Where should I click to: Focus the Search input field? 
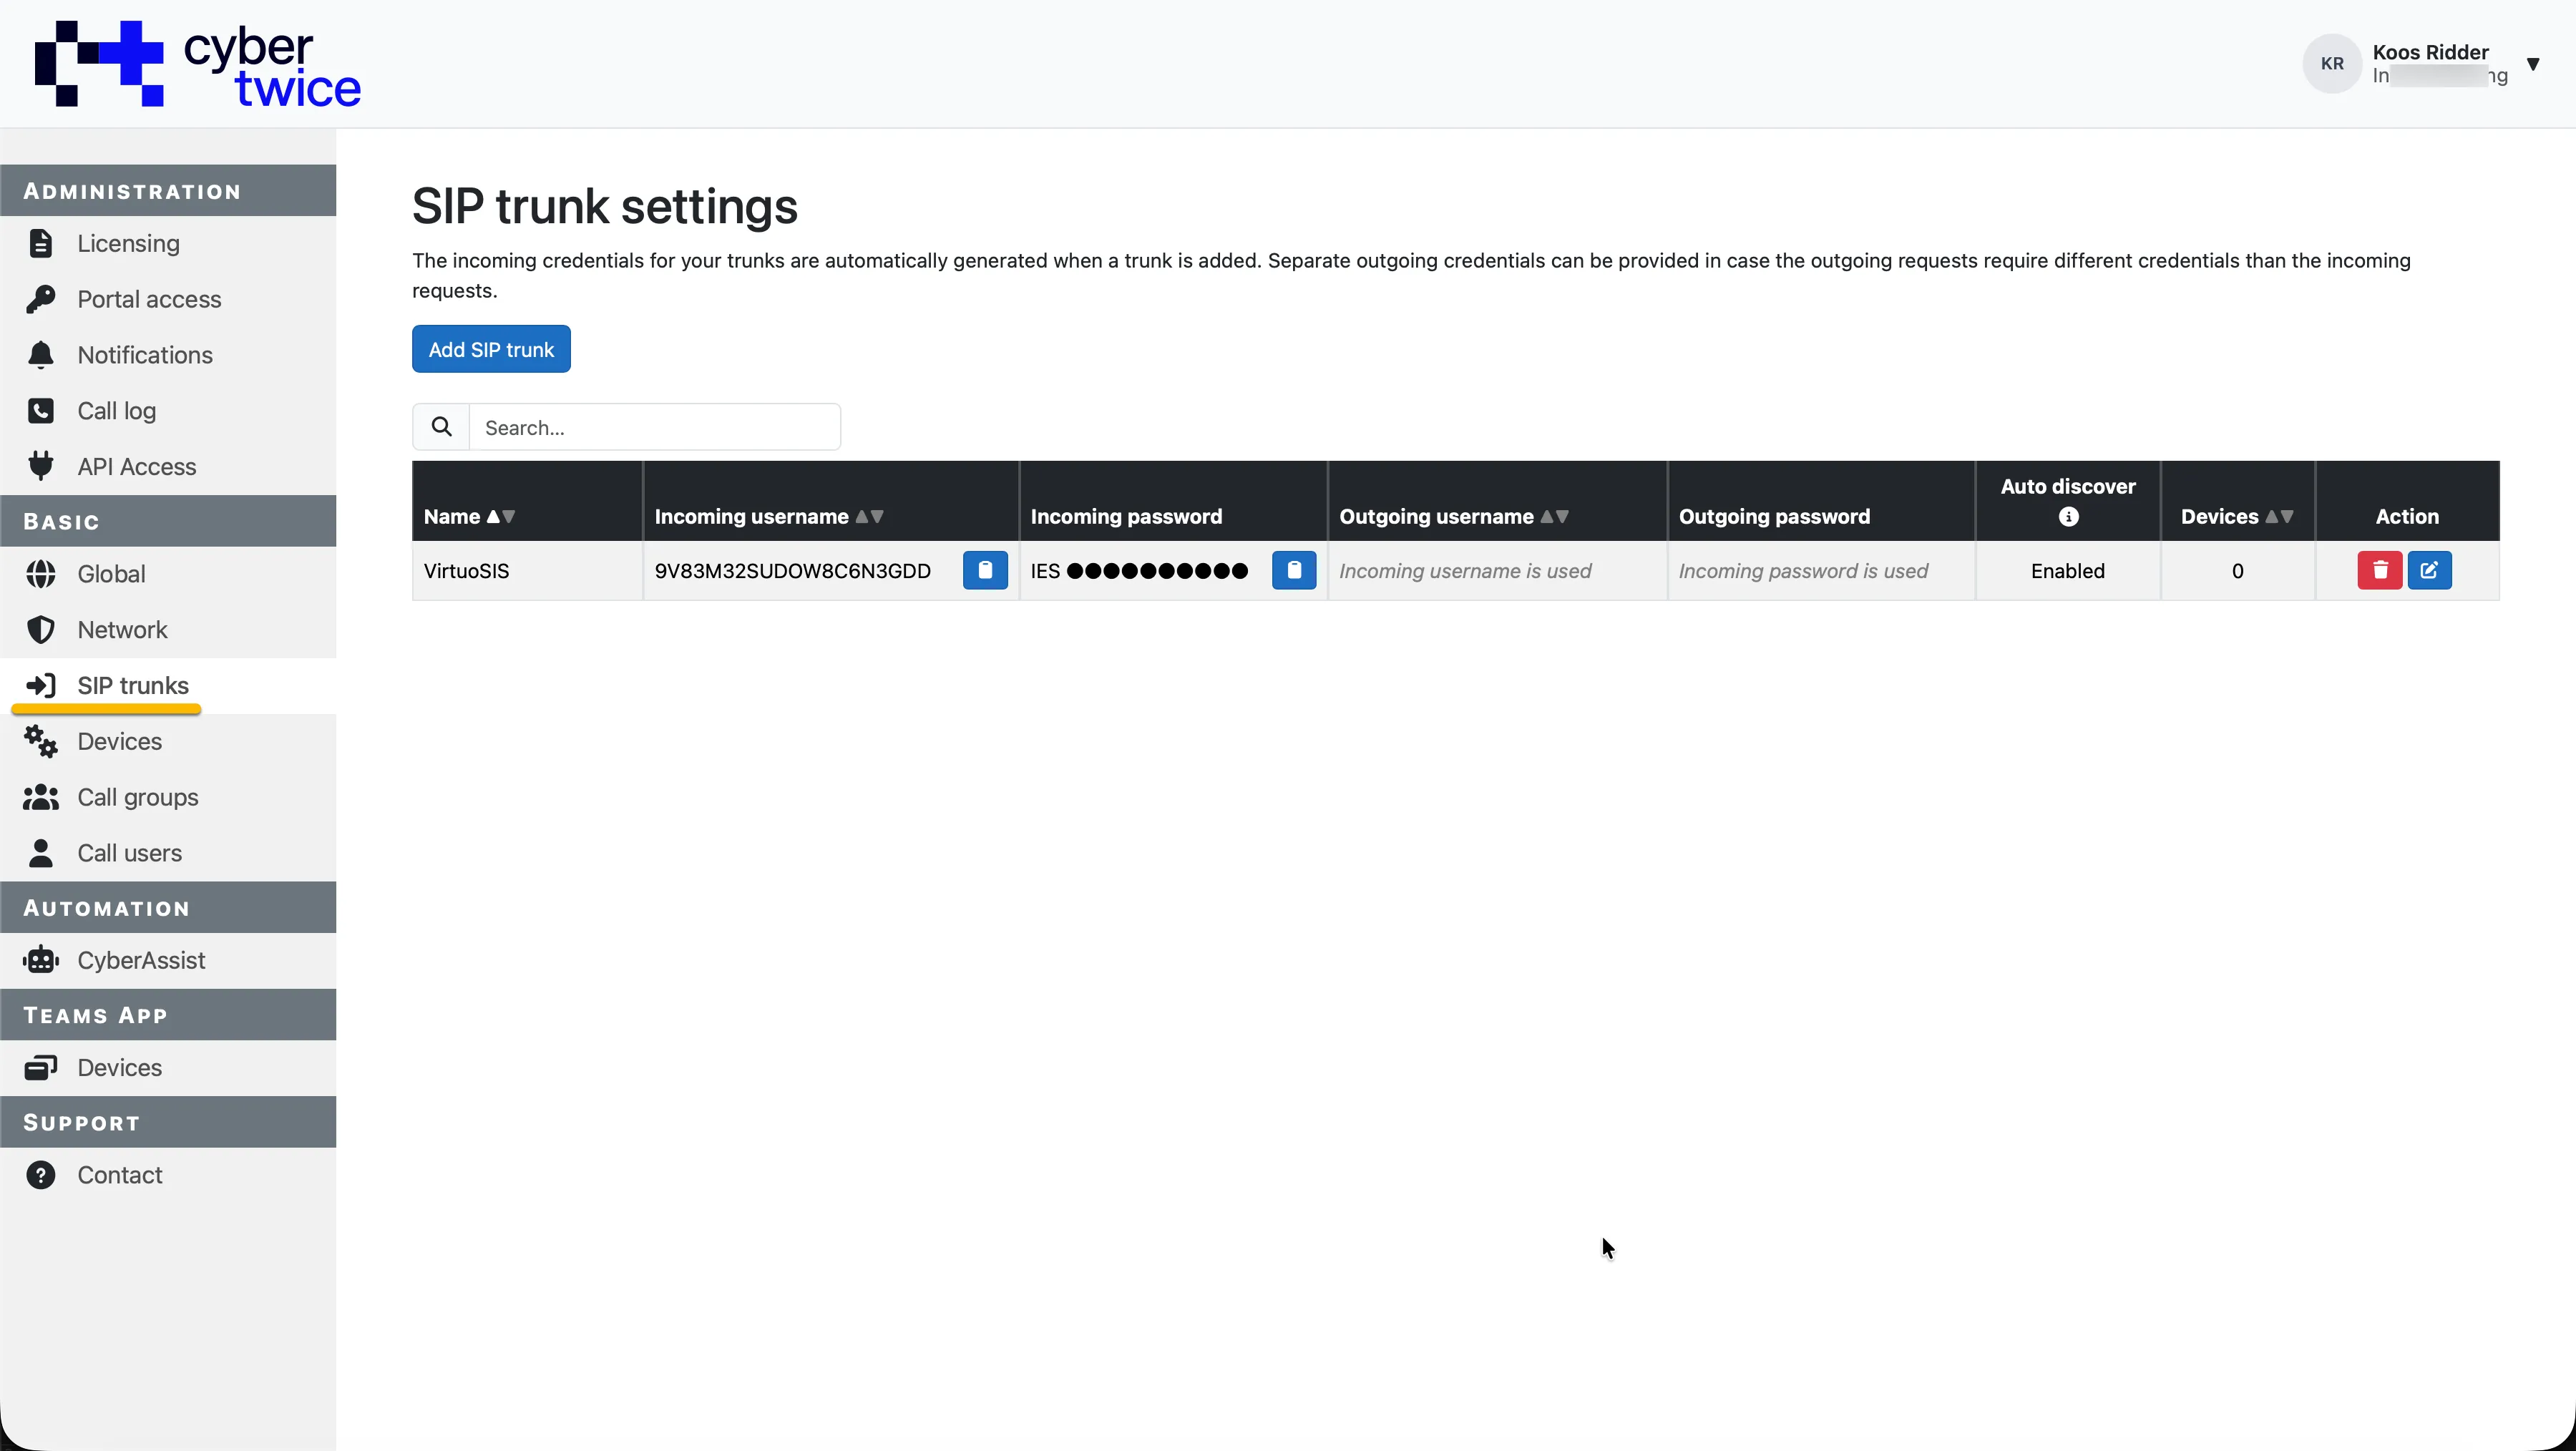click(655, 427)
